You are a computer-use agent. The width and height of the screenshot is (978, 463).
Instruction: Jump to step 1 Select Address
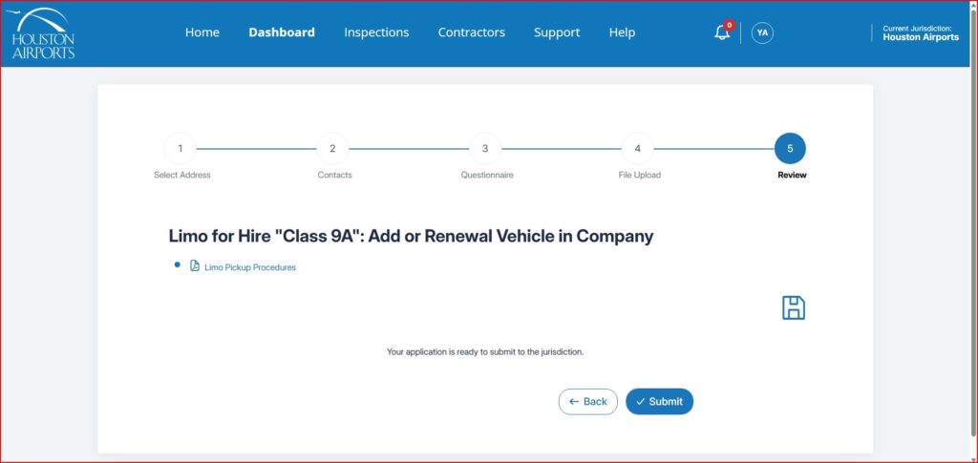click(x=181, y=149)
